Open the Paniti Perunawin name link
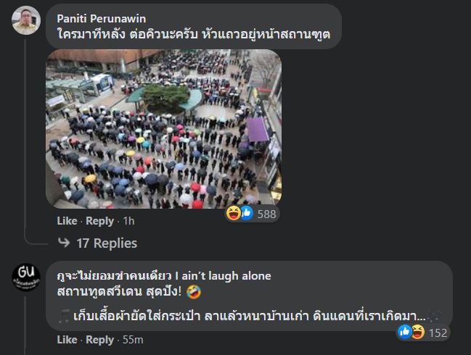 click(101, 19)
